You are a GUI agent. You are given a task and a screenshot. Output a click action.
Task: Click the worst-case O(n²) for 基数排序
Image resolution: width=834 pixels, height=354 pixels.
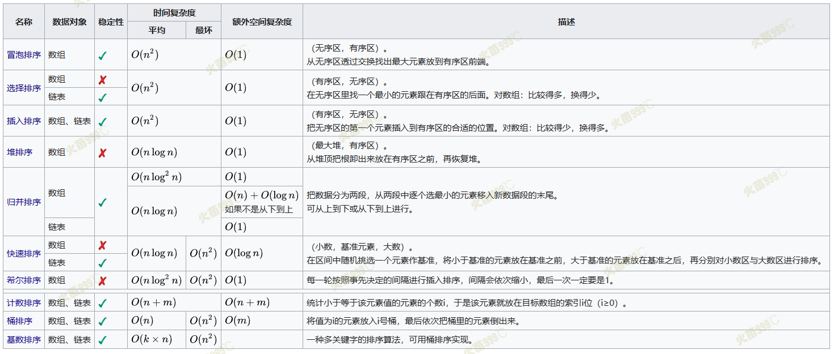203,340
